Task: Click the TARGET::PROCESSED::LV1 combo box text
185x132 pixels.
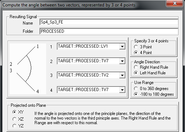Action: pos(83,46)
